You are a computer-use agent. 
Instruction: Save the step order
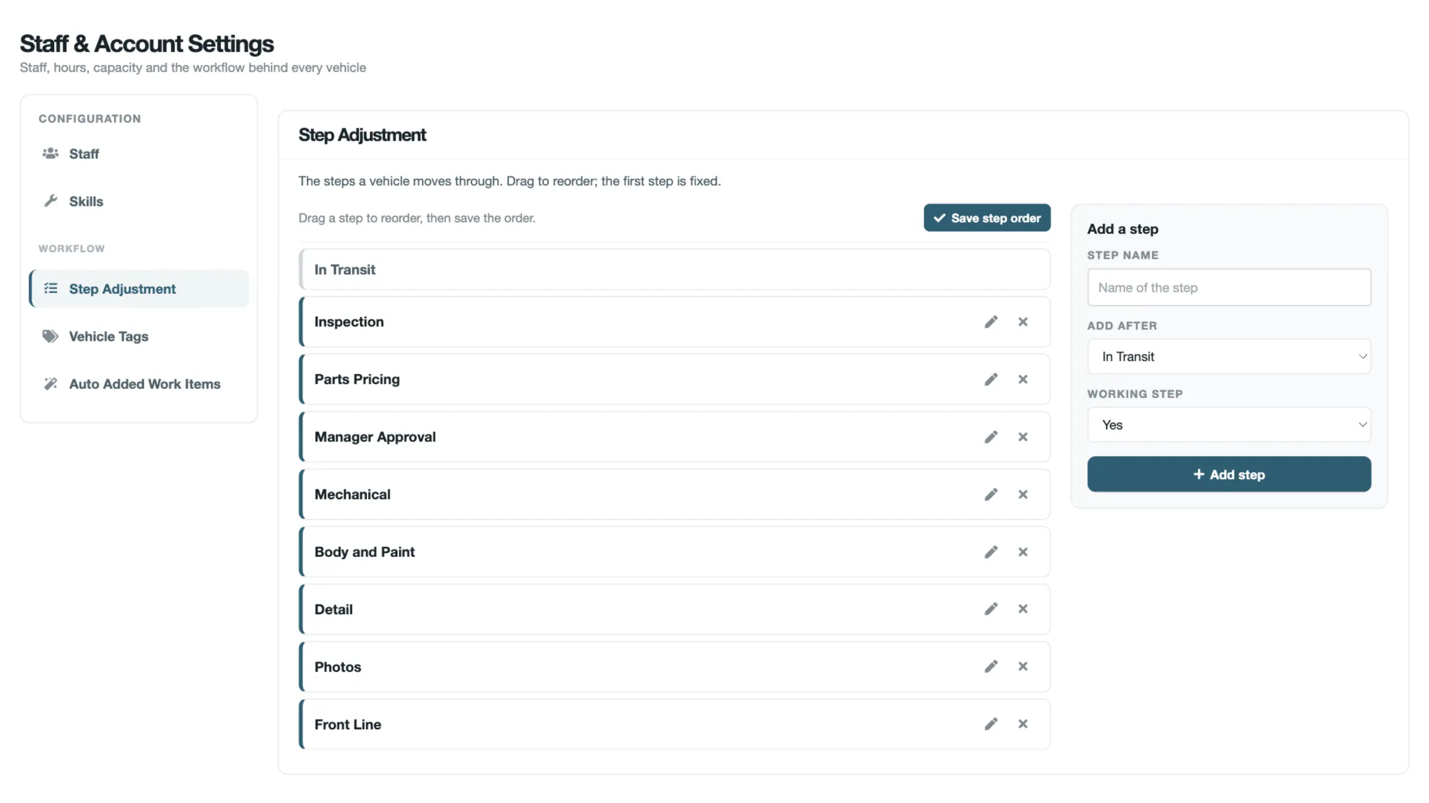click(987, 218)
